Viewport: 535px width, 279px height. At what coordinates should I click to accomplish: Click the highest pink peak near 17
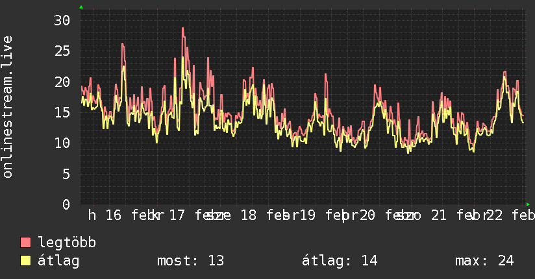pyautogui.click(x=183, y=29)
